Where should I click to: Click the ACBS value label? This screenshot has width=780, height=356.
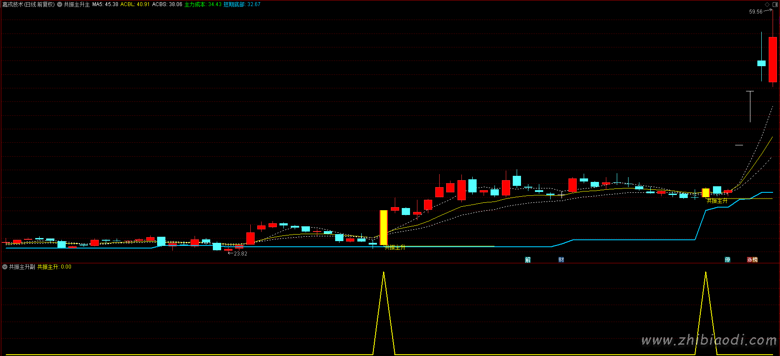167,4
